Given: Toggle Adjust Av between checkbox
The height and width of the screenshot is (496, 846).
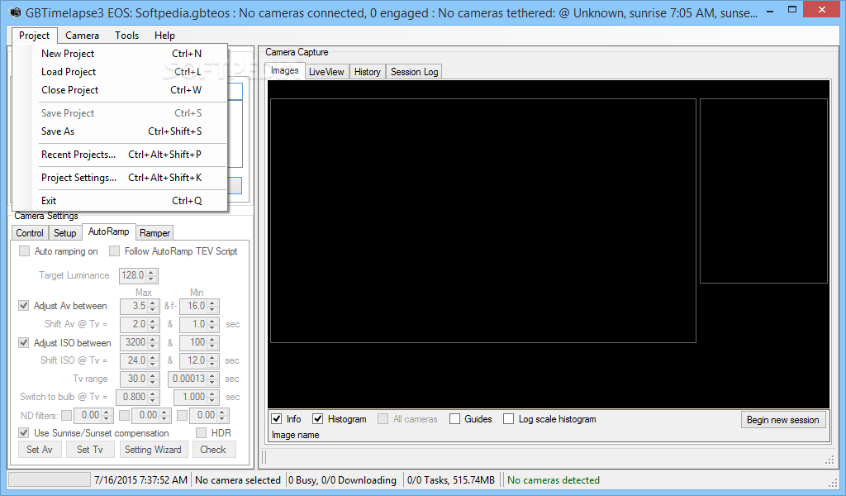Looking at the screenshot, I should pos(24,306).
